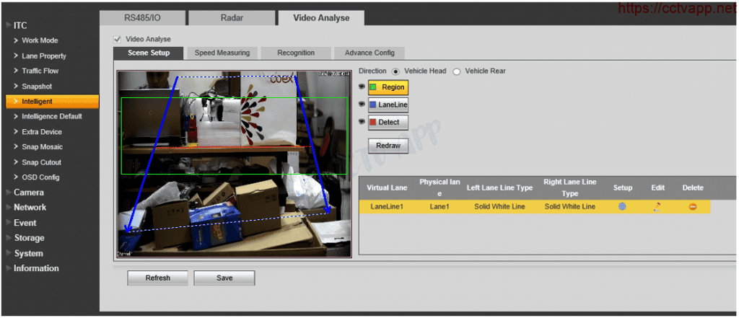The image size is (739, 318).
Task: Uncheck the Video Analyse checkbox
Action: tap(118, 39)
